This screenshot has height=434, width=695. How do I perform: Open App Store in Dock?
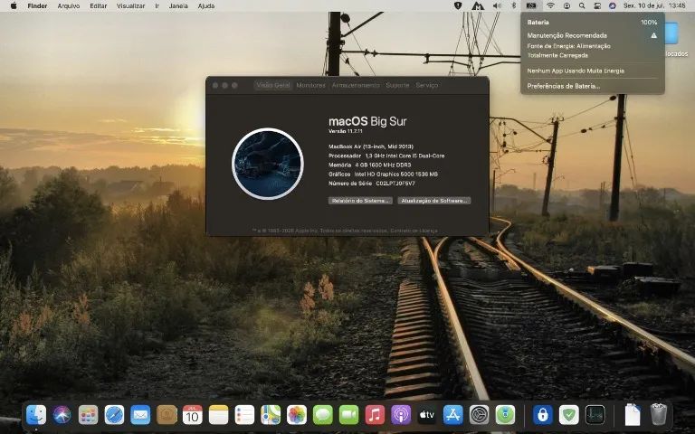click(x=453, y=415)
